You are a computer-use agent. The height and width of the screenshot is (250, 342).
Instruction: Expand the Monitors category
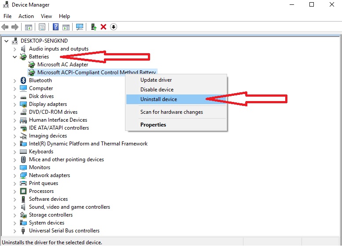(x=15, y=168)
